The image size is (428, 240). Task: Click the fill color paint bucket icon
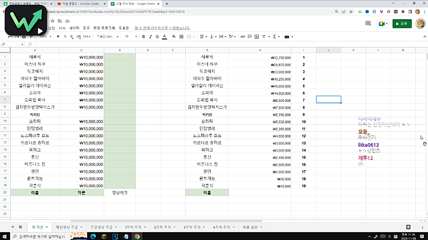pyautogui.click(x=175, y=36)
